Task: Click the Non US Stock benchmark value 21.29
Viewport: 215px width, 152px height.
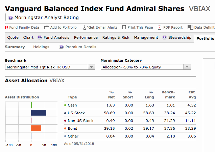Action: pyautogui.click(x=169, y=121)
